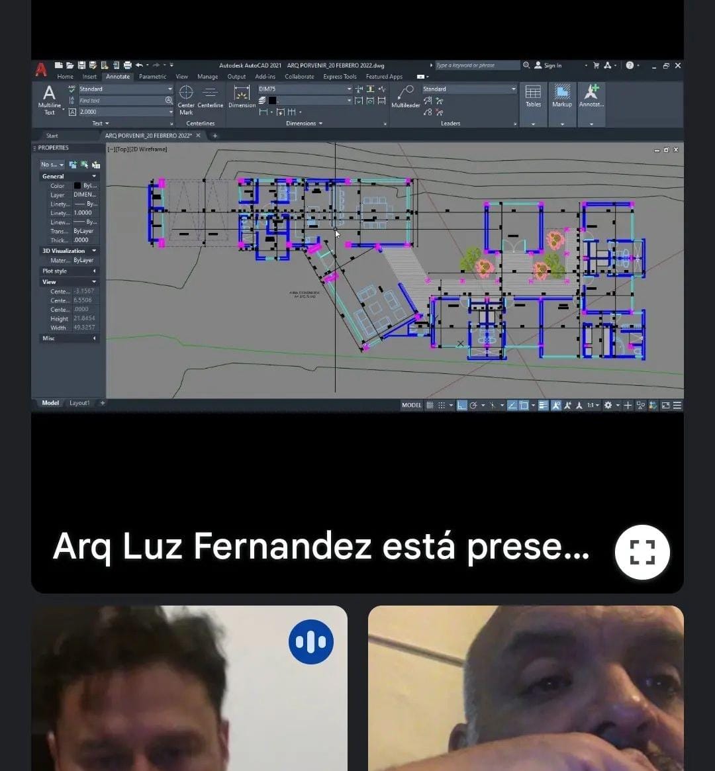
Task: Collapse the General properties section
Action: (94, 177)
